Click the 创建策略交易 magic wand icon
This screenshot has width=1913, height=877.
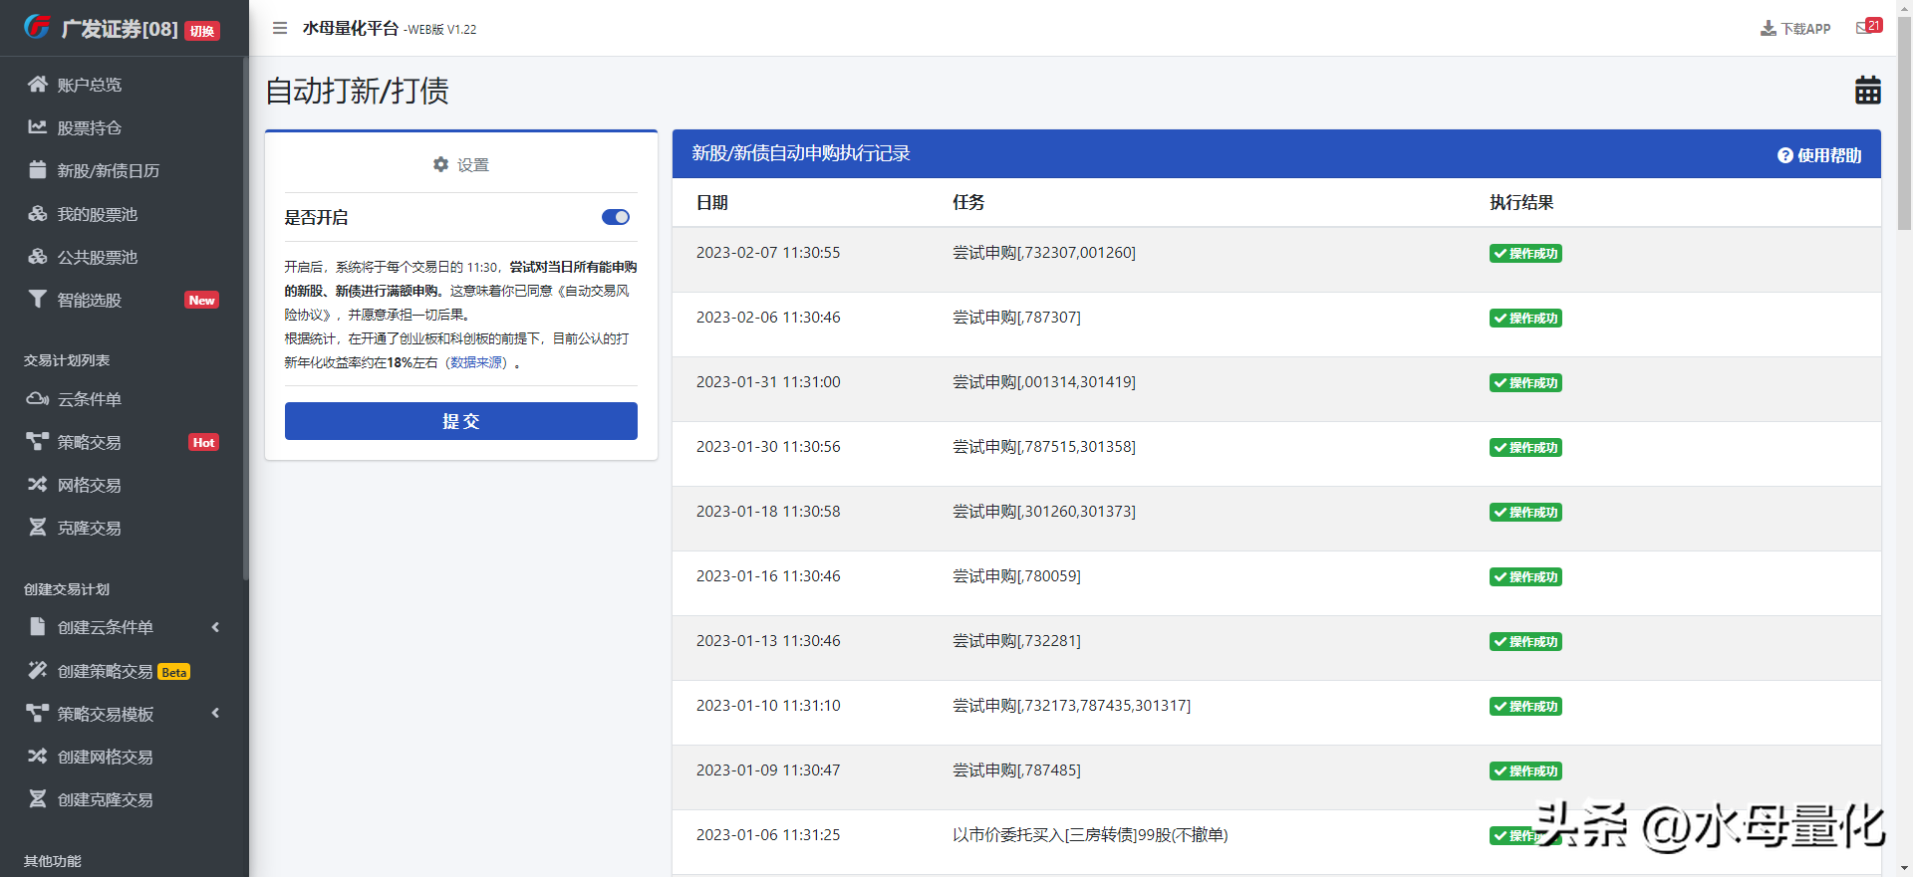coord(38,671)
